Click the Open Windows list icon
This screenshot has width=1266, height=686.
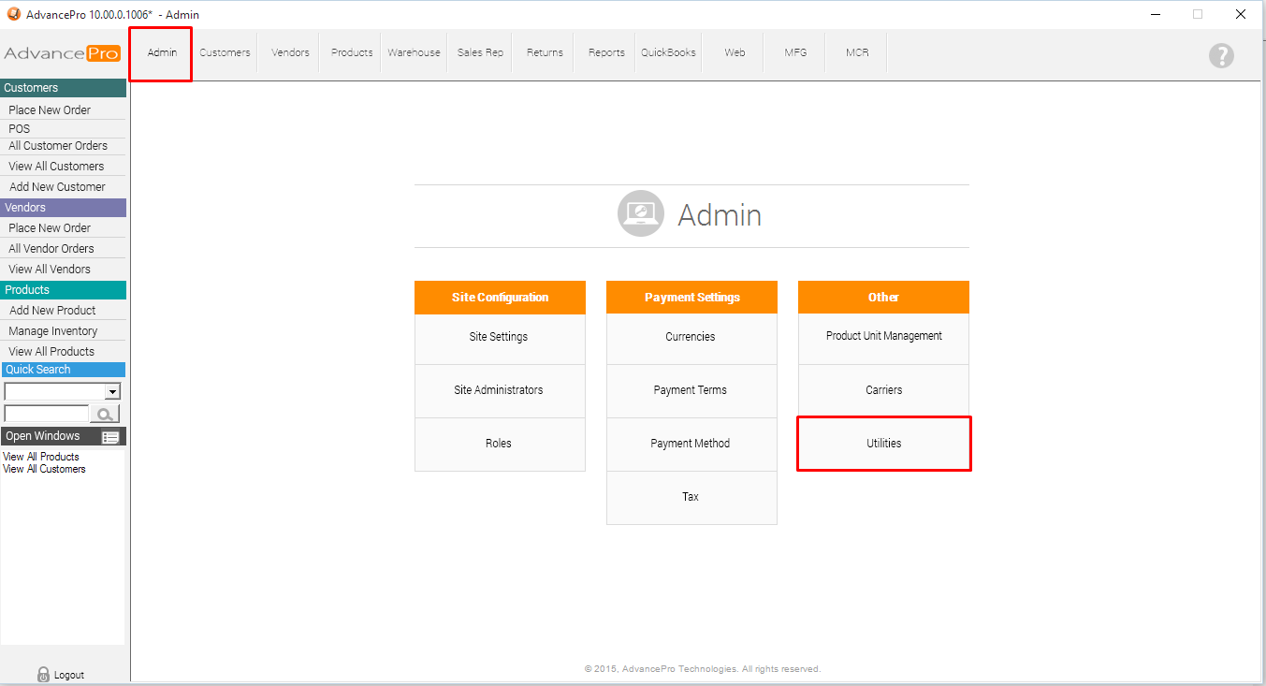click(x=110, y=437)
